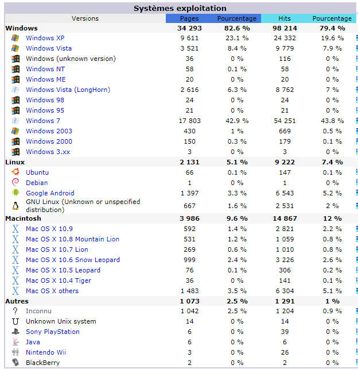
Task: Click the Hits column header
Action: (x=285, y=18)
